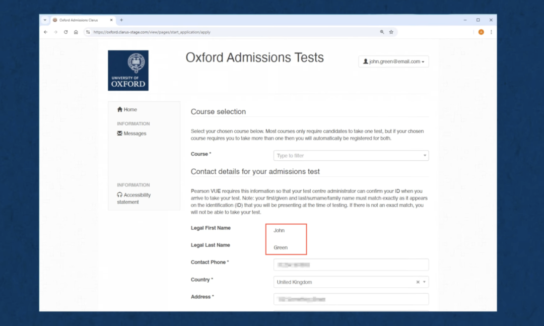Screen dimensions: 544x326
Task: Close the Oxford Admissions Clarus tab
Action: (111, 20)
